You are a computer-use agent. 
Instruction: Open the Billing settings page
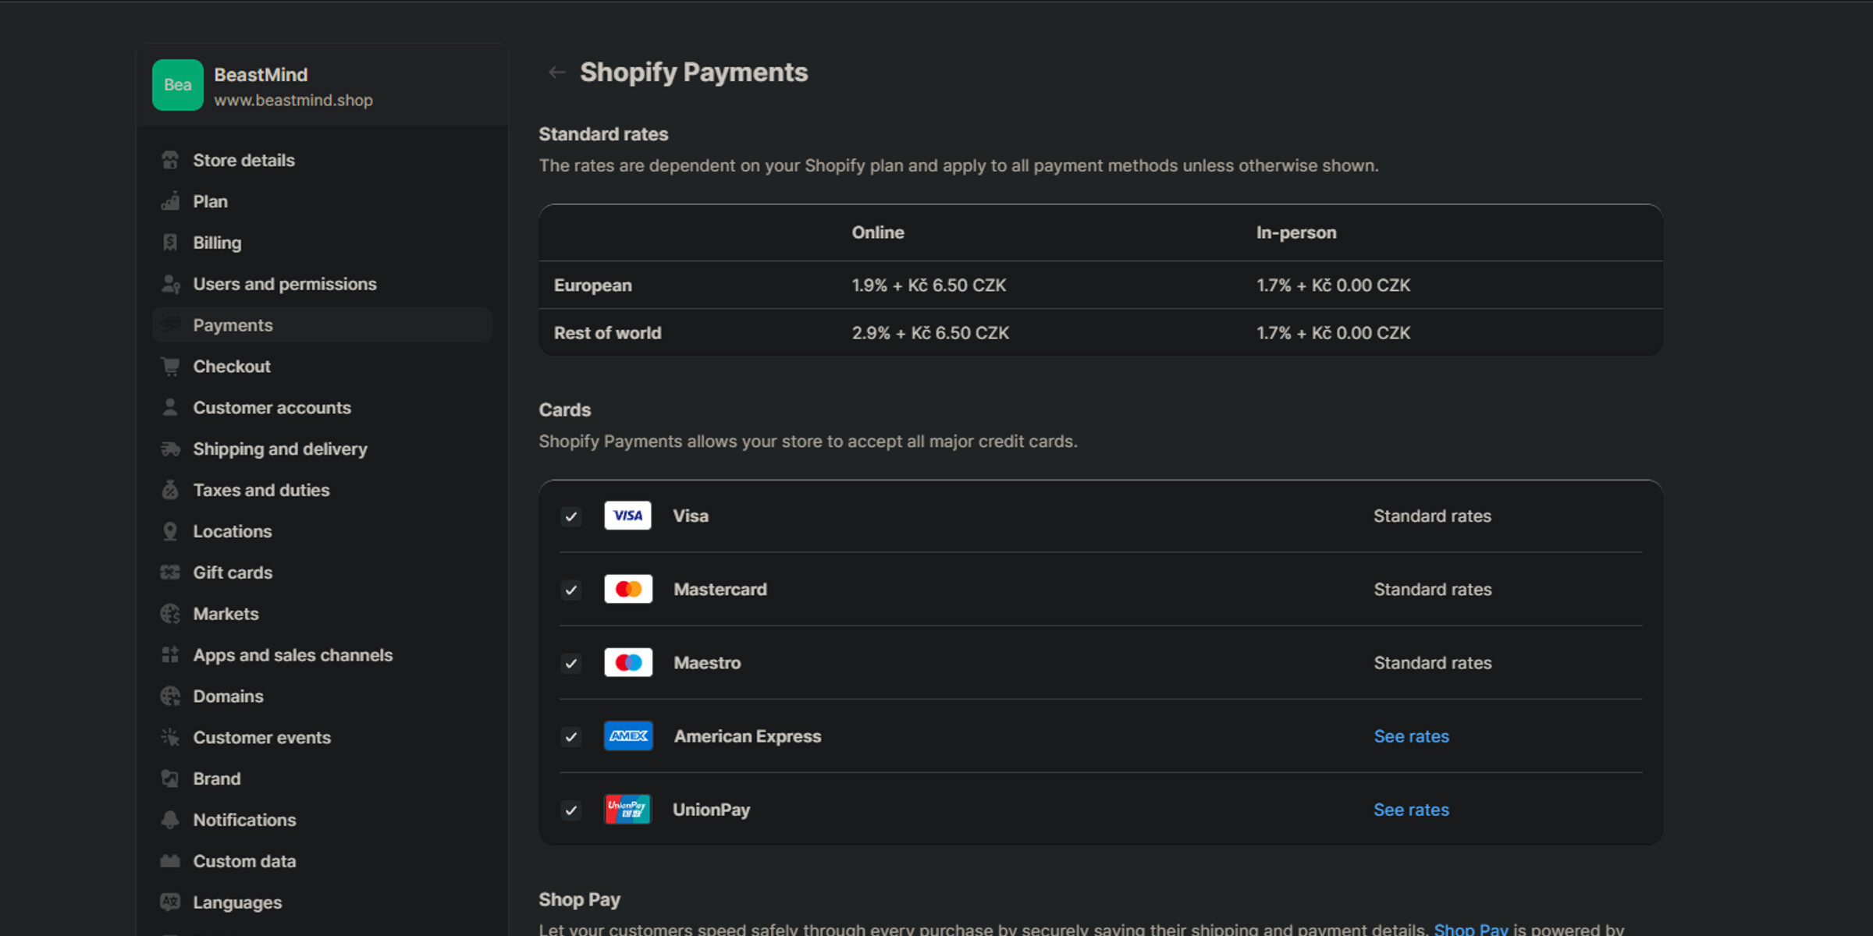[217, 243]
